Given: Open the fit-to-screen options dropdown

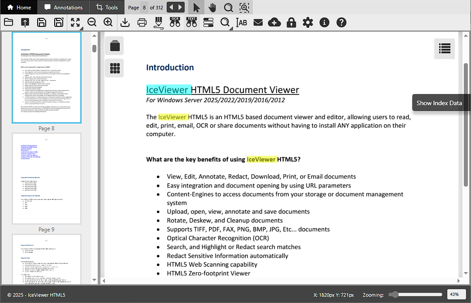Looking at the screenshot, I should (x=75, y=22).
